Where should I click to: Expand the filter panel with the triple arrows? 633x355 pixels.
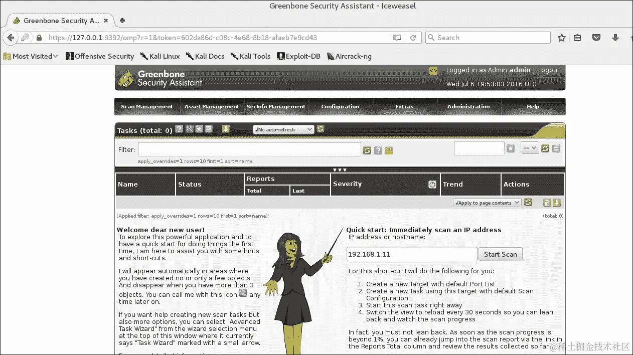point(340,170)
